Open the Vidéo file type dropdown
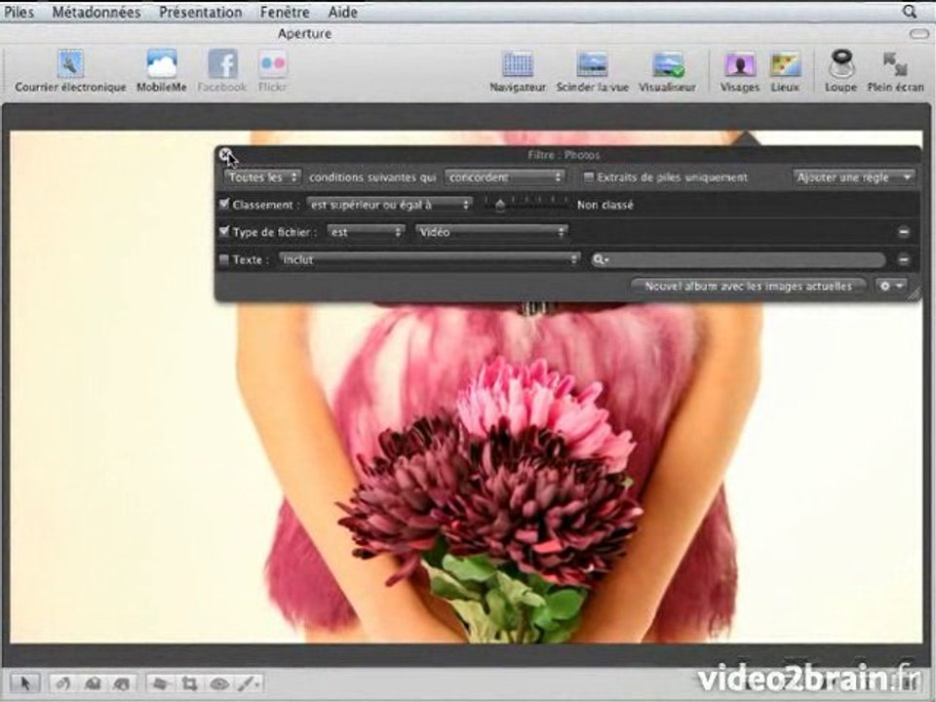 [491, 232]
